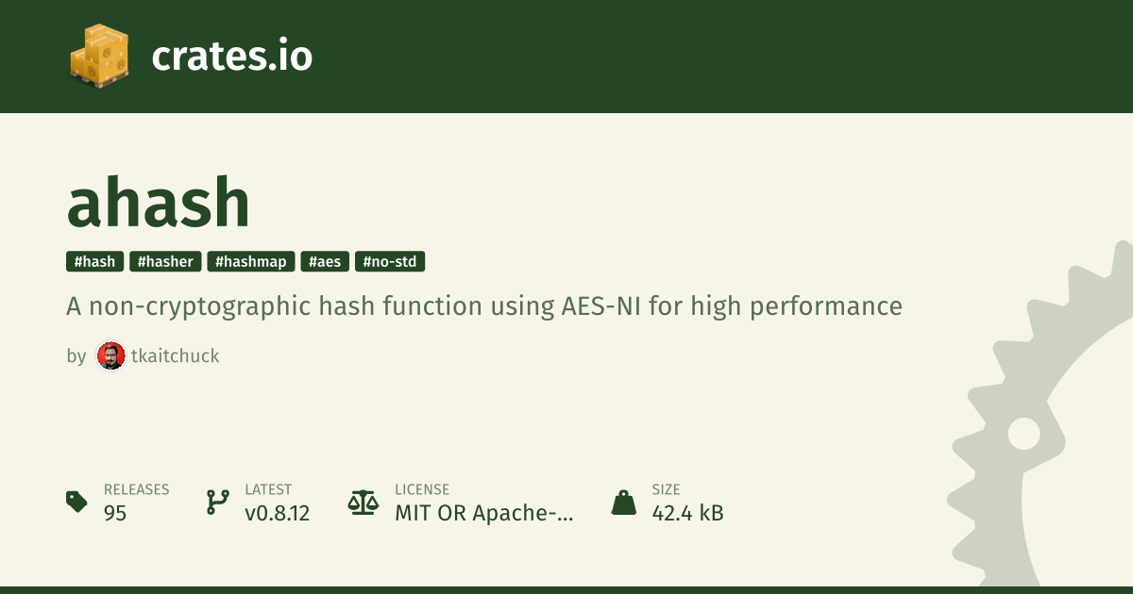
Task: Open the #hasher keyword tag
Action: [x=165, y=261]
